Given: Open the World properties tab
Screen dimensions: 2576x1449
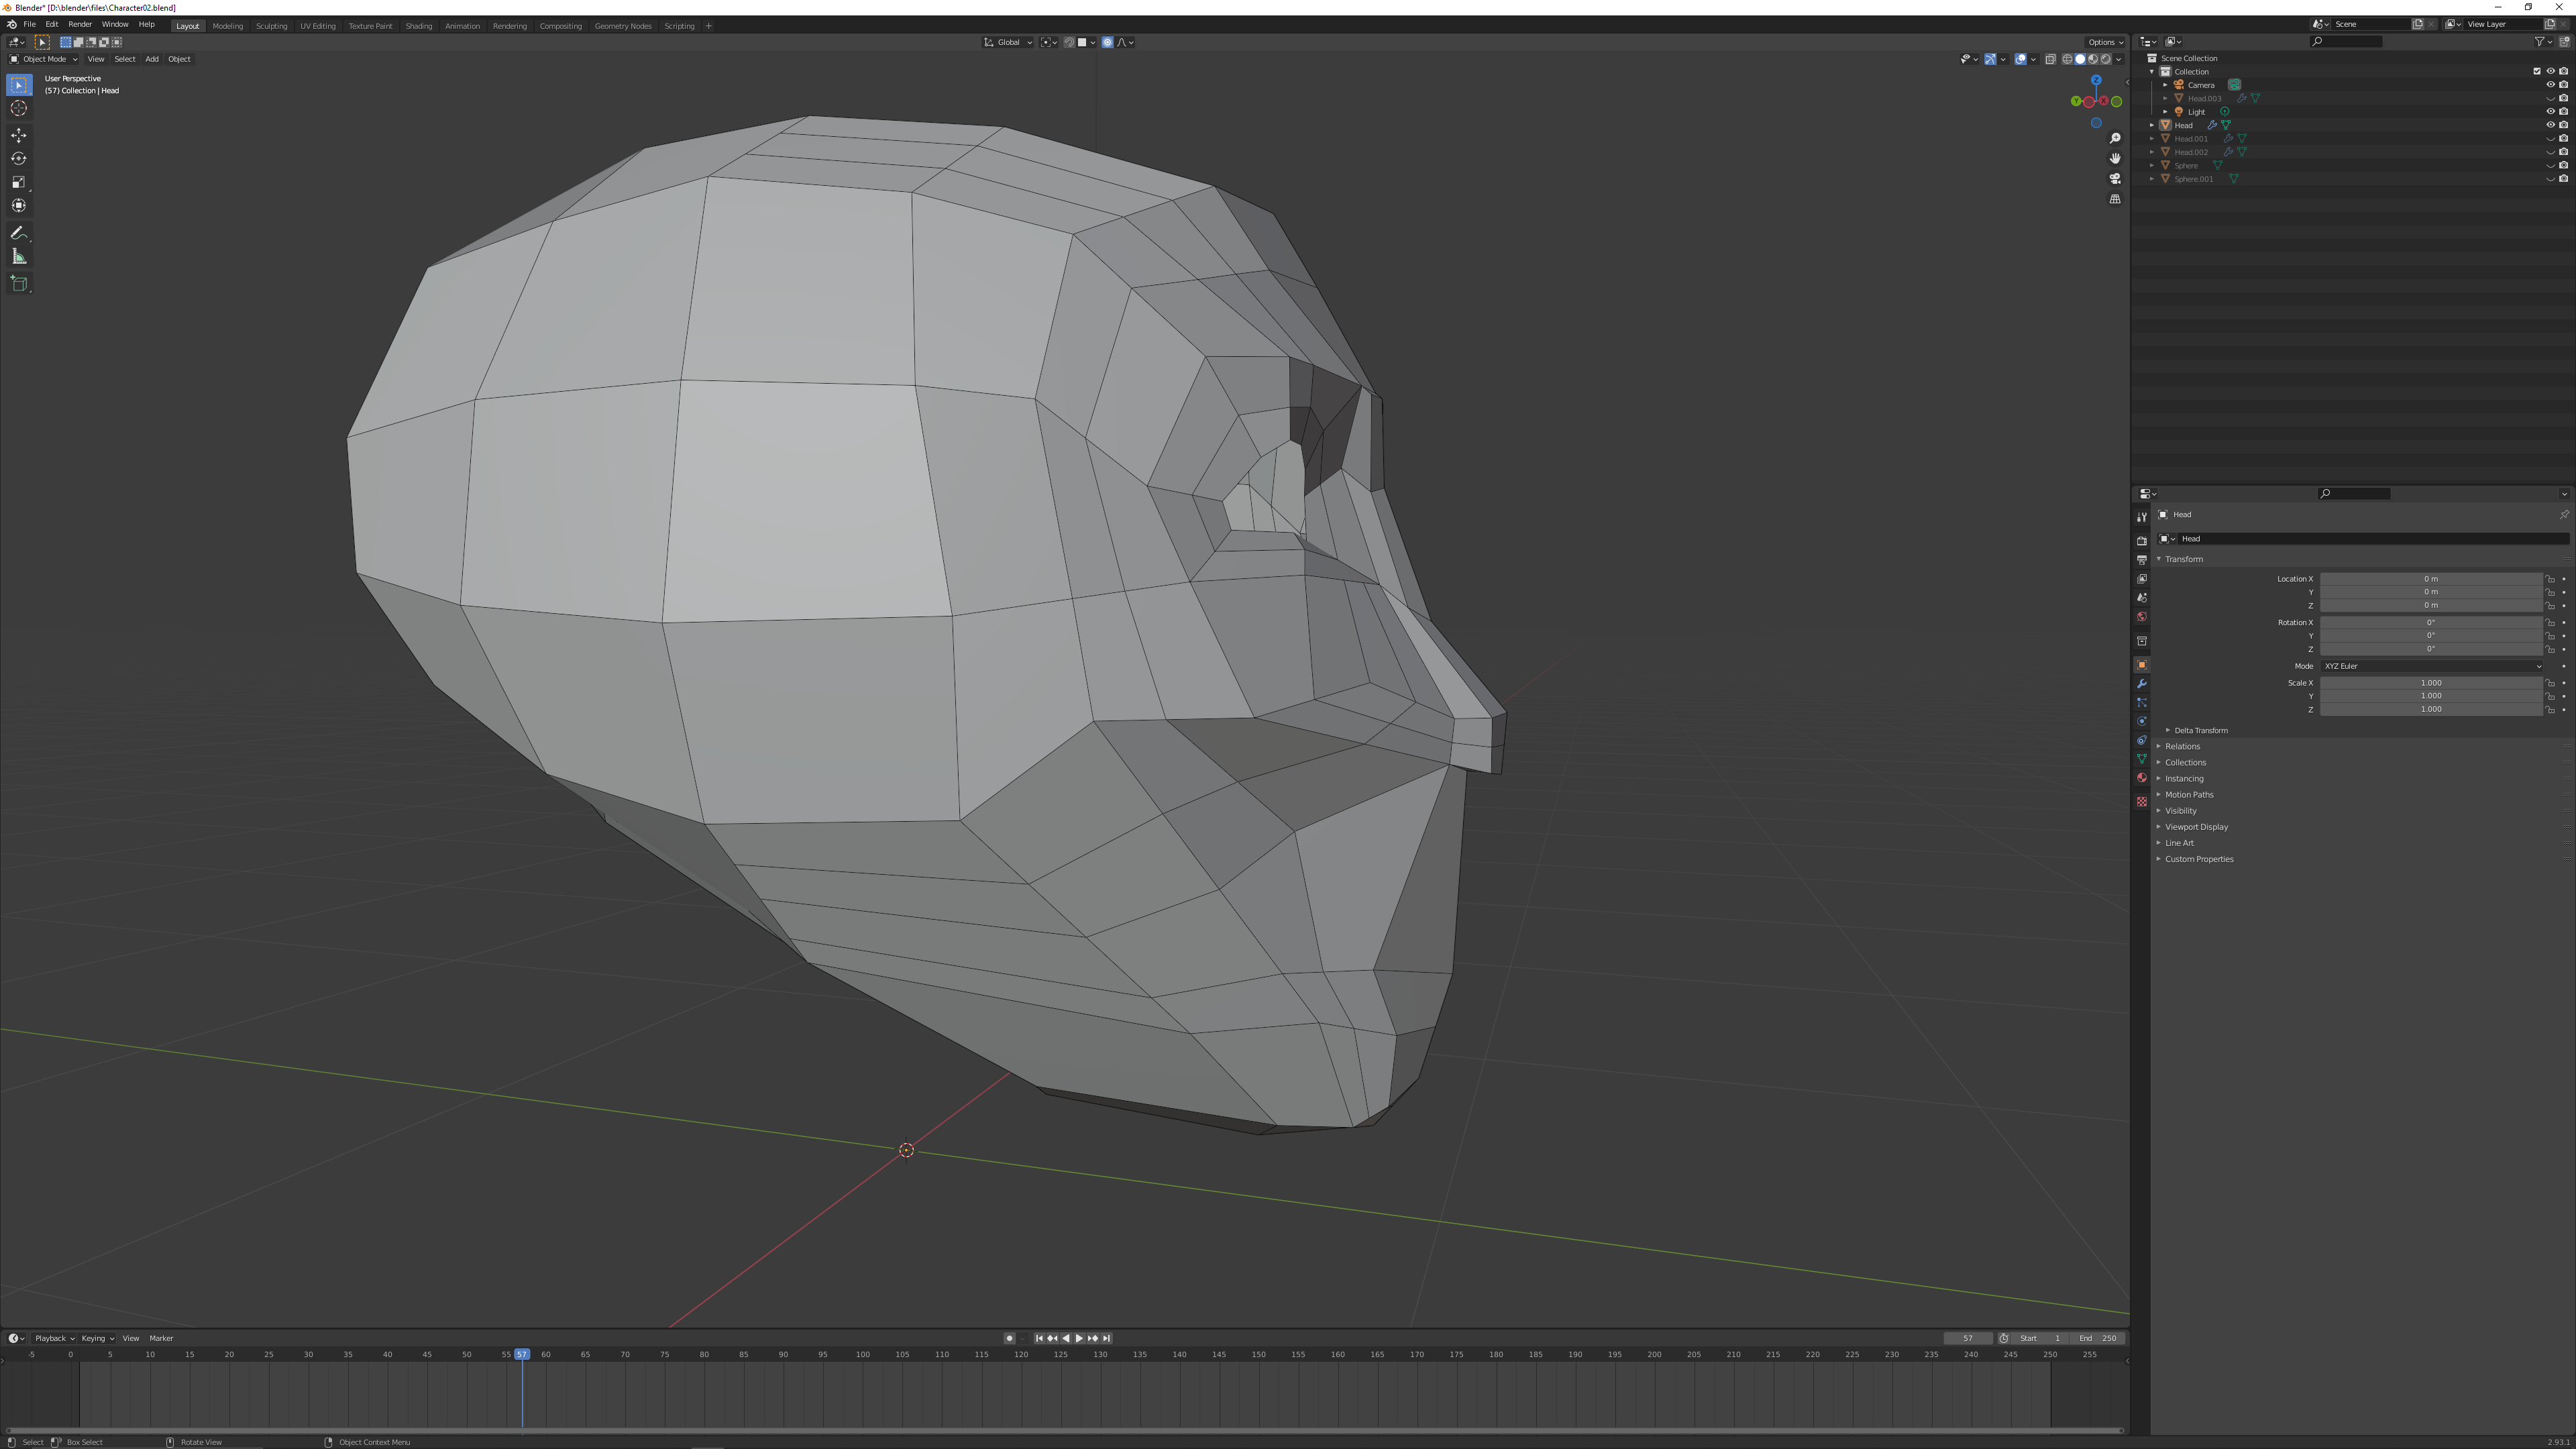Looking at the screenshot, I should 2141,617.
